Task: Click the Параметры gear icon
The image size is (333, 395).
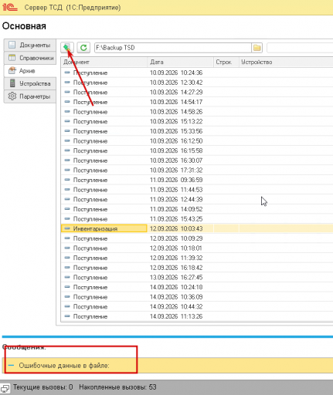Action: point(12,96)
